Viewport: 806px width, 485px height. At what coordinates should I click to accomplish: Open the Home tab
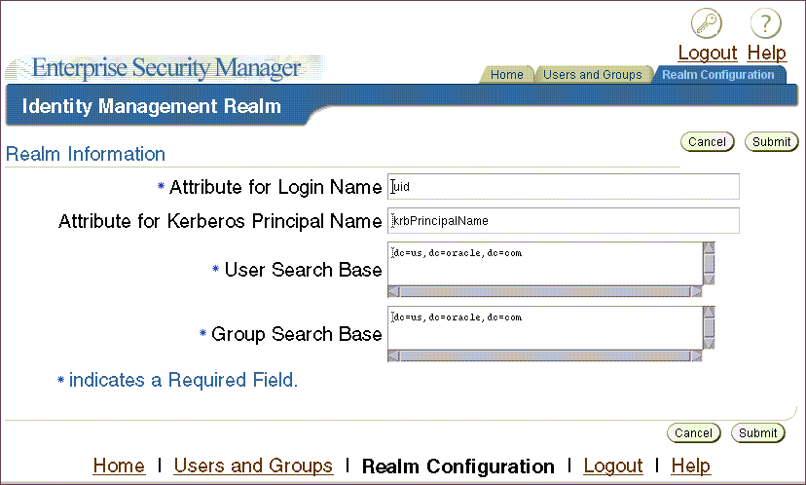506,75
